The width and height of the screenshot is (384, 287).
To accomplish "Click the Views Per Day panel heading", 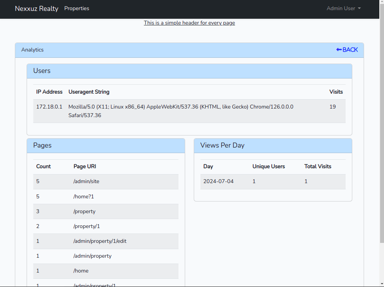I will (x=222, y=145).
